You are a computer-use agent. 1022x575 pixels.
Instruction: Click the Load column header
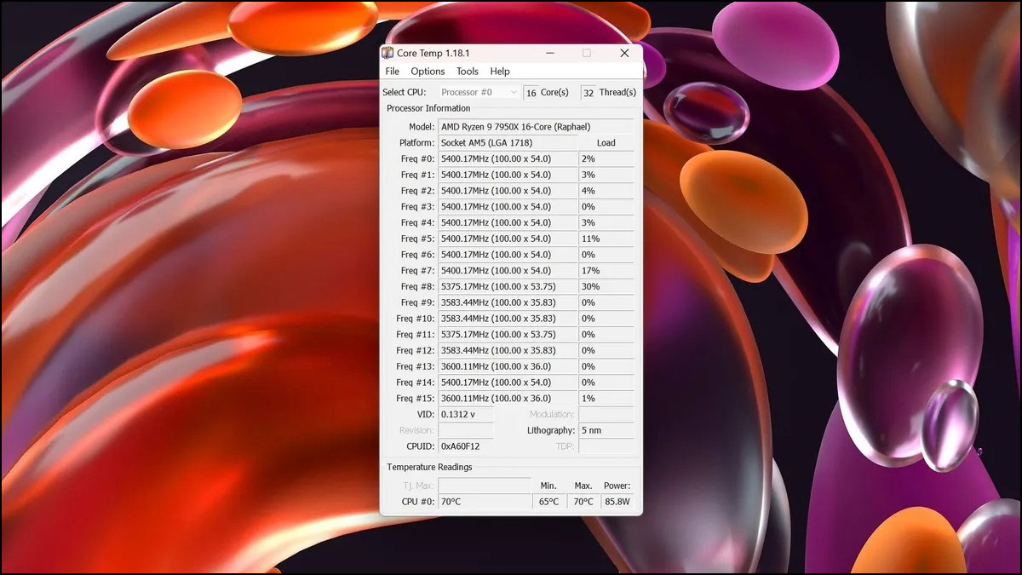606,143
